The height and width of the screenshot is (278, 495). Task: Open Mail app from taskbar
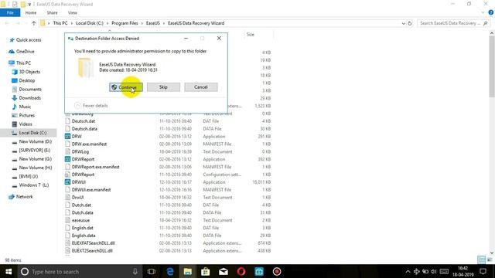pyautogui.click(x=224, y=271)
